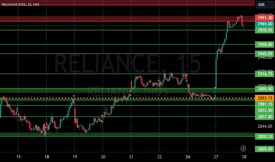This screenshot has width=275, height=162.
Task: Click date 27 on the time axis
Action: coord(216,157)
